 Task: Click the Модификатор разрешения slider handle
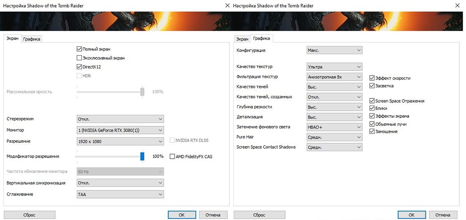tap(142, 156)
